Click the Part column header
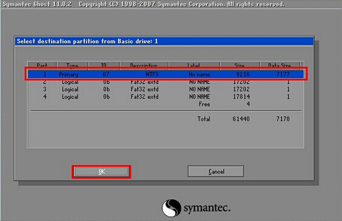This screenshot has width=342, height=221. click(x=42, y=65)
